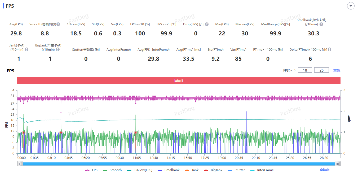Toggle InterFrame series in legend
Image resolution: width=358 pixels, height=174 pixels.
[x=262, y=170]
